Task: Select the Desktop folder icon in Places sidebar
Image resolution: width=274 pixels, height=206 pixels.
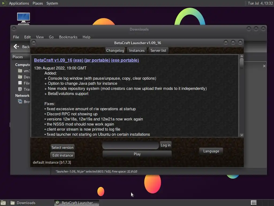Action: pyautogui.click(x=20, y=77)
